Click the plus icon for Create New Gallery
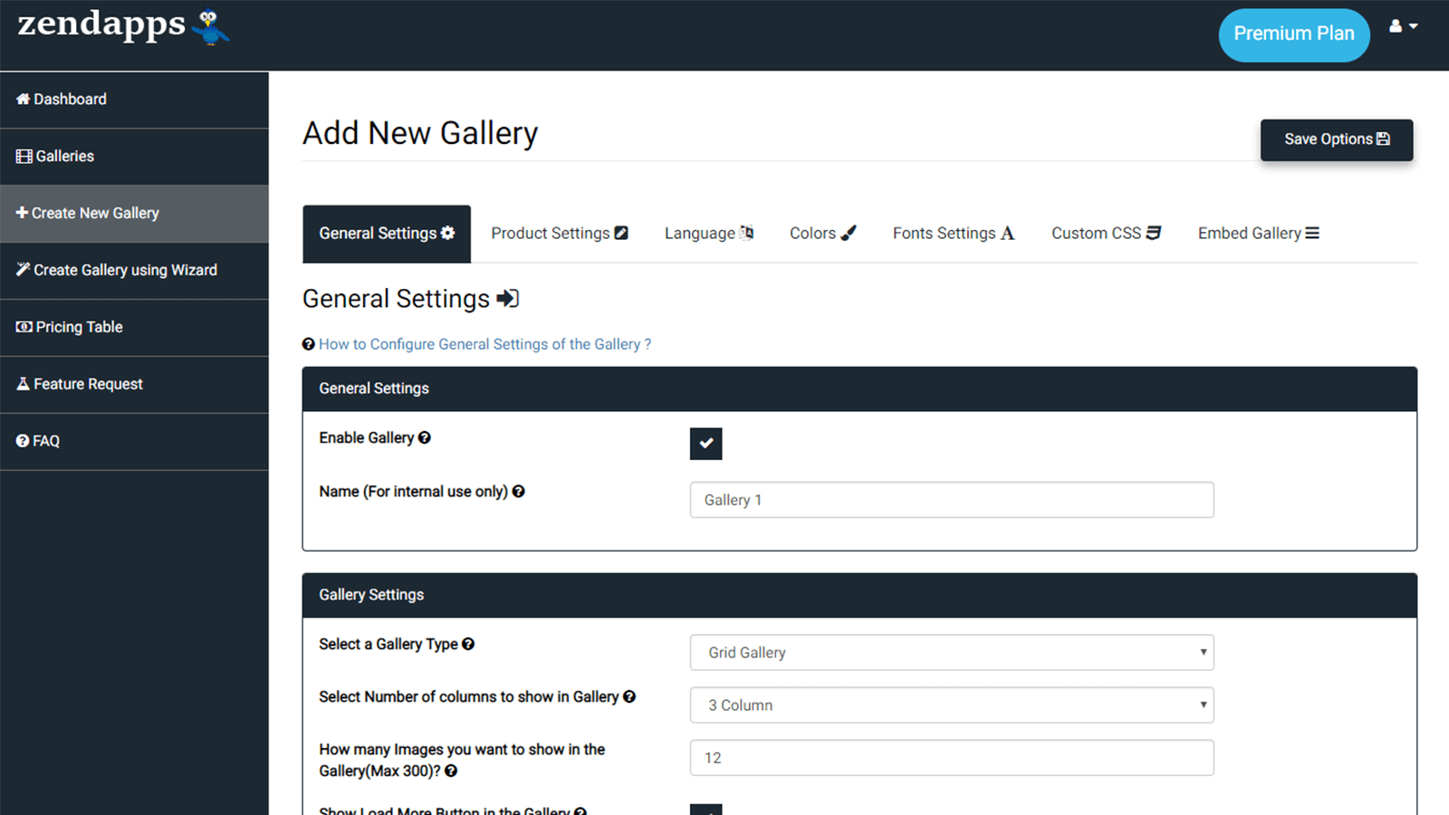 [22, 213]
